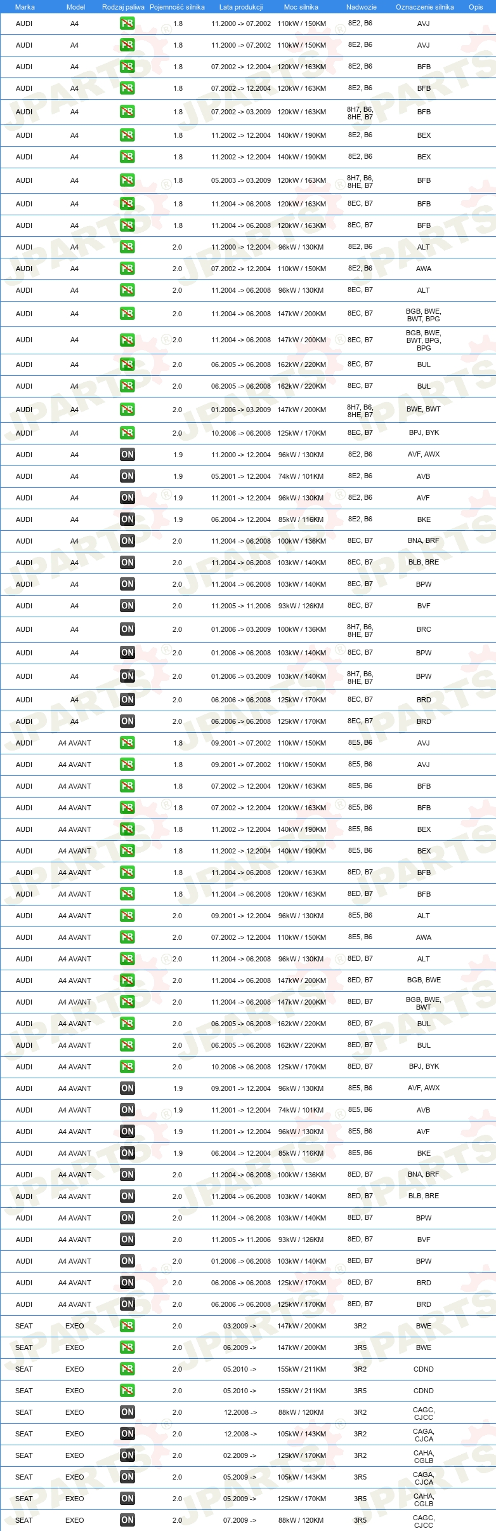Click the 'Lata produkcji' column header

pos(241,7)
